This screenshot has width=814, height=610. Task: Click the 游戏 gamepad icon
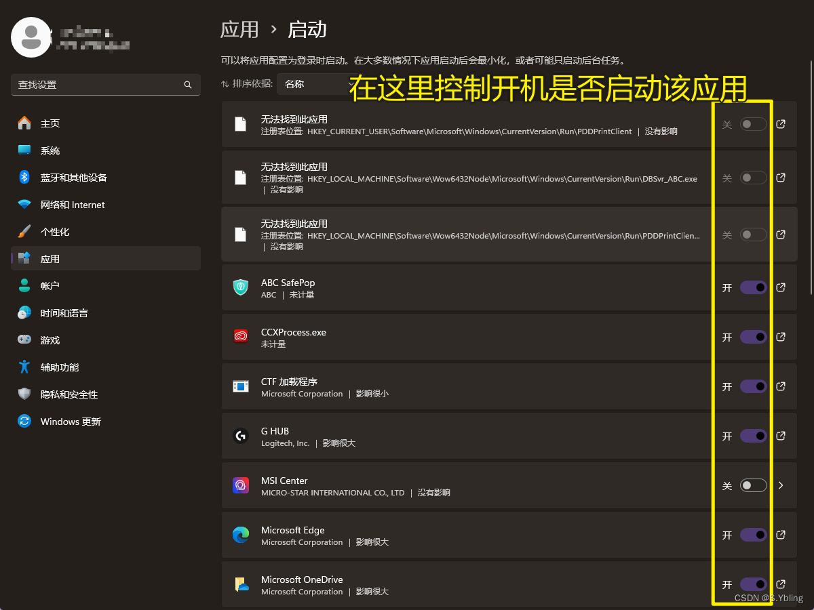(x=24, y=340)
